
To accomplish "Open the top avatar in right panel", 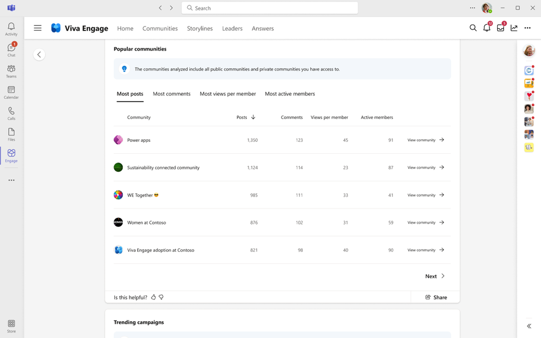I will click(x=529, y=51).
